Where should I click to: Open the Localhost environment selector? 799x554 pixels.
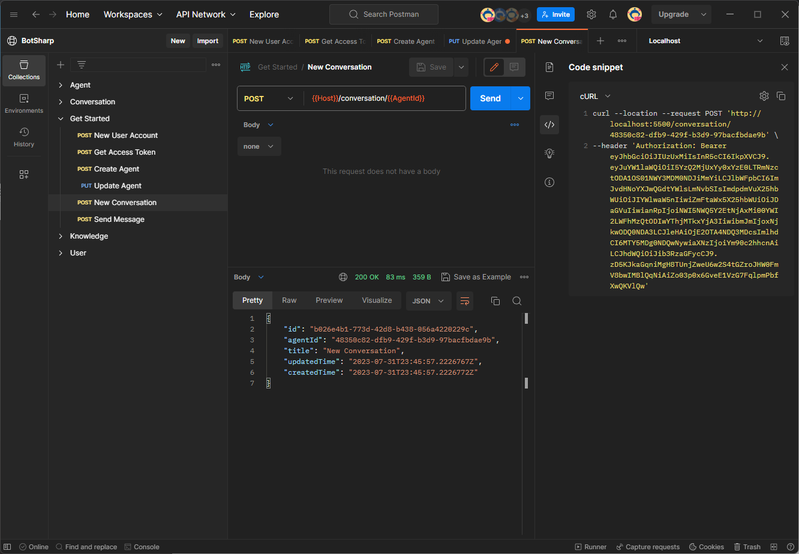pyautogui.click(x=706, y=41)
